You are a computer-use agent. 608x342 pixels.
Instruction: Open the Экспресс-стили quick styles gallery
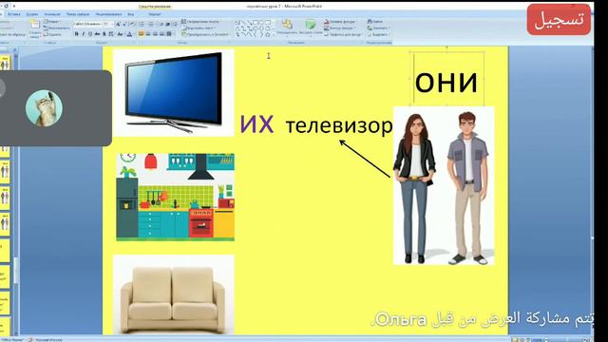311,28
